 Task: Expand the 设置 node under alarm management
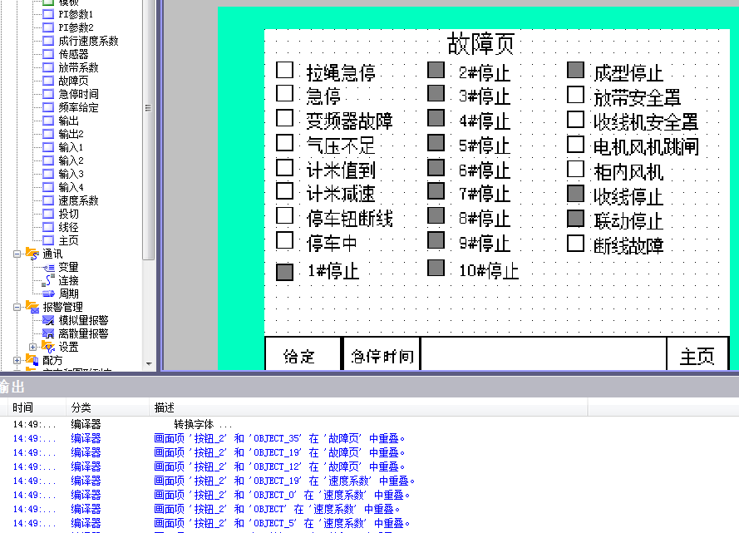(x=33, y=347)
